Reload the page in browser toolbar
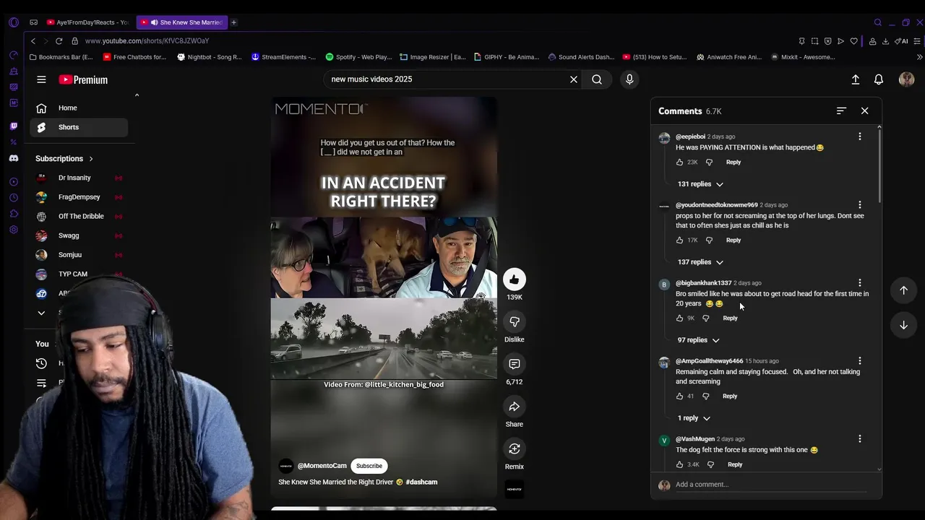 [59, 41]
